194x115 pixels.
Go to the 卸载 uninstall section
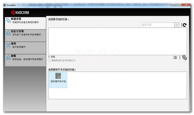(x=25, y=60)
